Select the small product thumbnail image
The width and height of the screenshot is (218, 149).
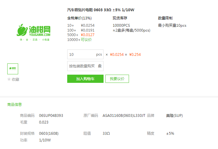13,69
